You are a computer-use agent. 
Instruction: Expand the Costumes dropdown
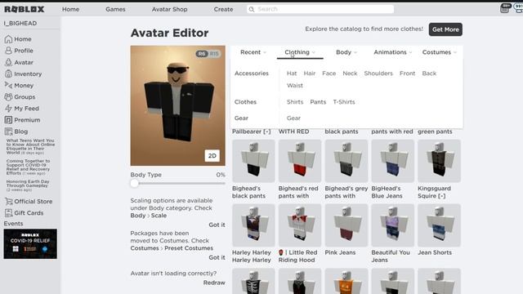[x=440, y=52]
